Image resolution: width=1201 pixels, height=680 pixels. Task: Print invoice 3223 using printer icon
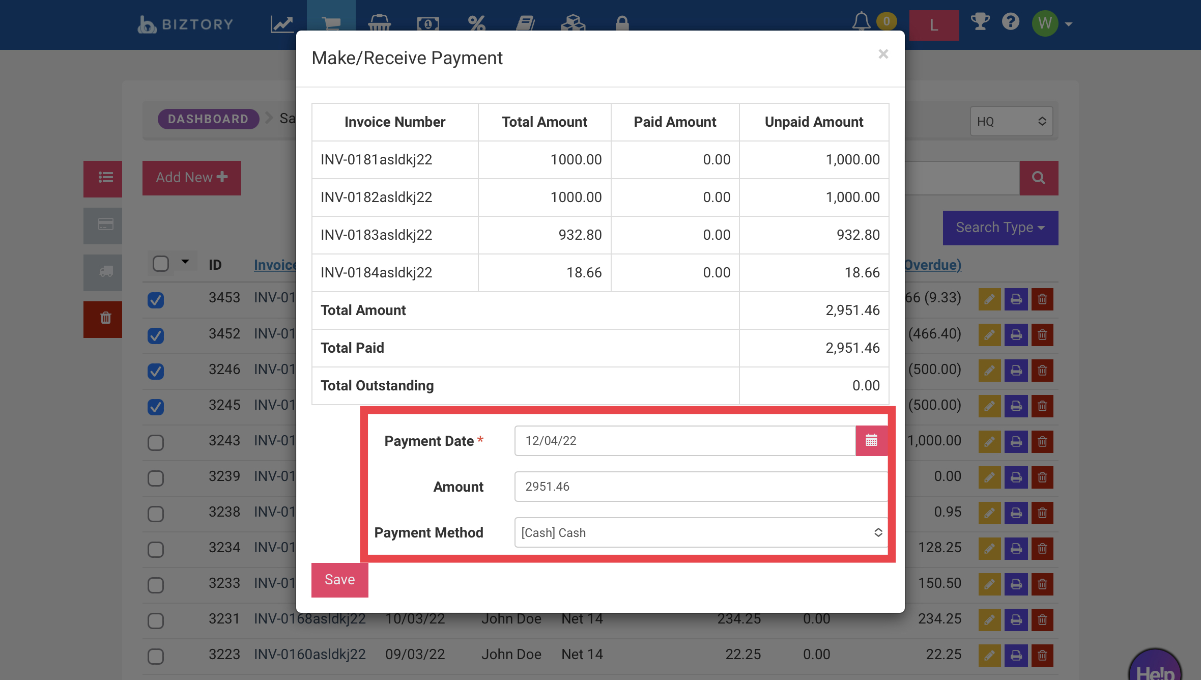pos(1016,655)
